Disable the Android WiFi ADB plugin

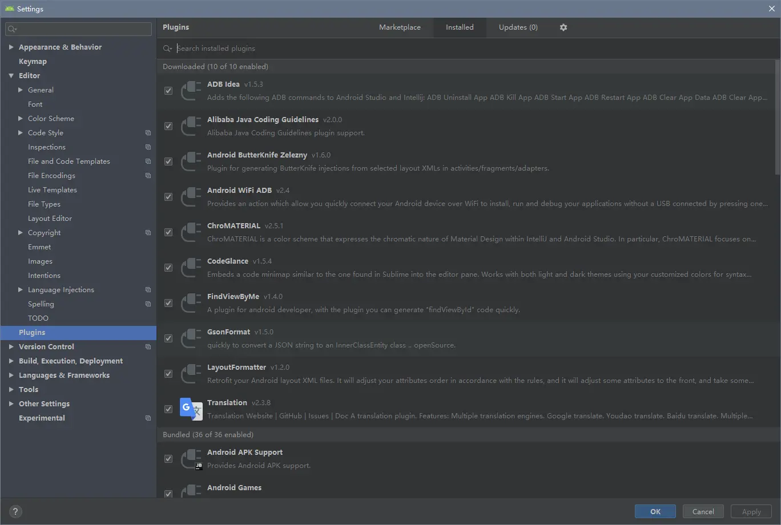click(x=168, y=197)
